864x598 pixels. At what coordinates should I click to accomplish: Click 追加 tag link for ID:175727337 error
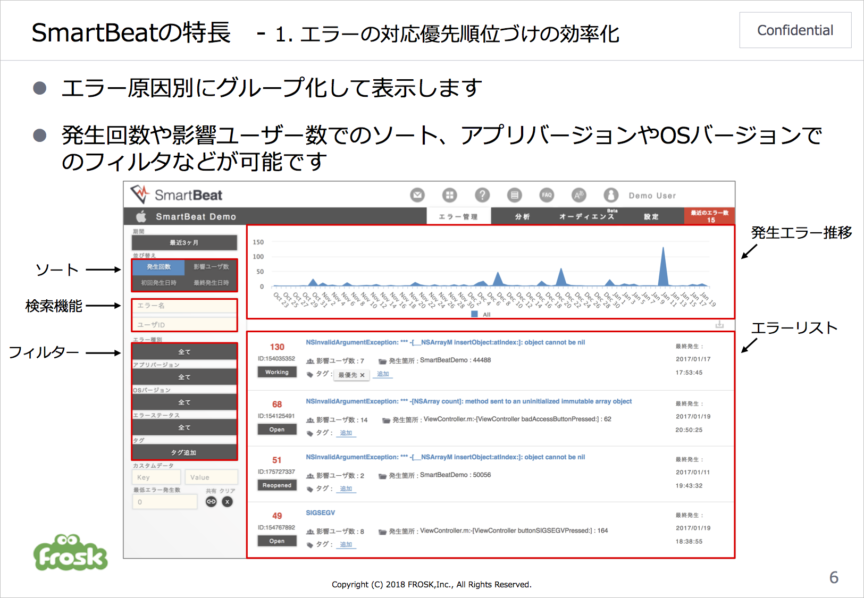pyautogui.click(x=346, y=488)
